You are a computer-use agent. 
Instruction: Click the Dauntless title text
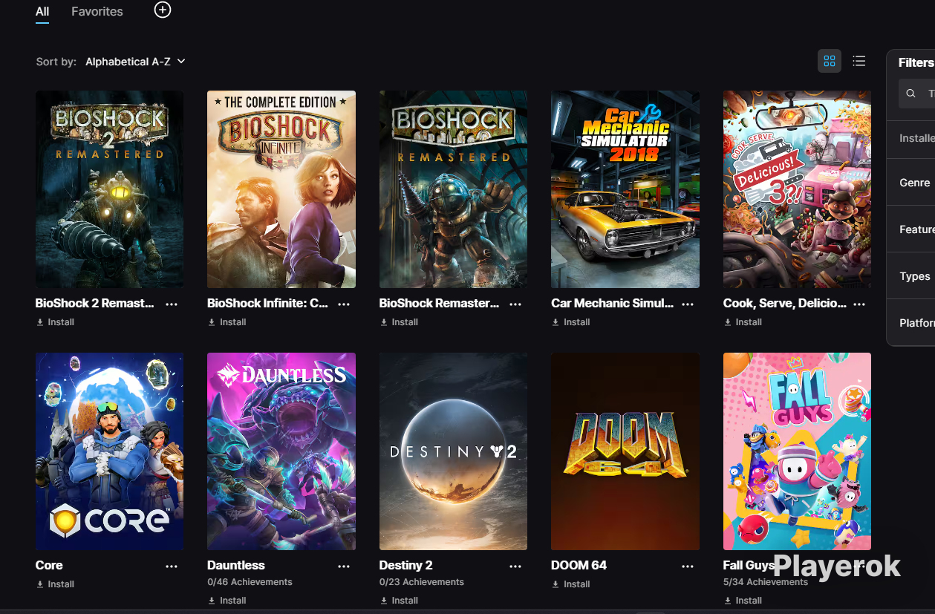point(236,565)
